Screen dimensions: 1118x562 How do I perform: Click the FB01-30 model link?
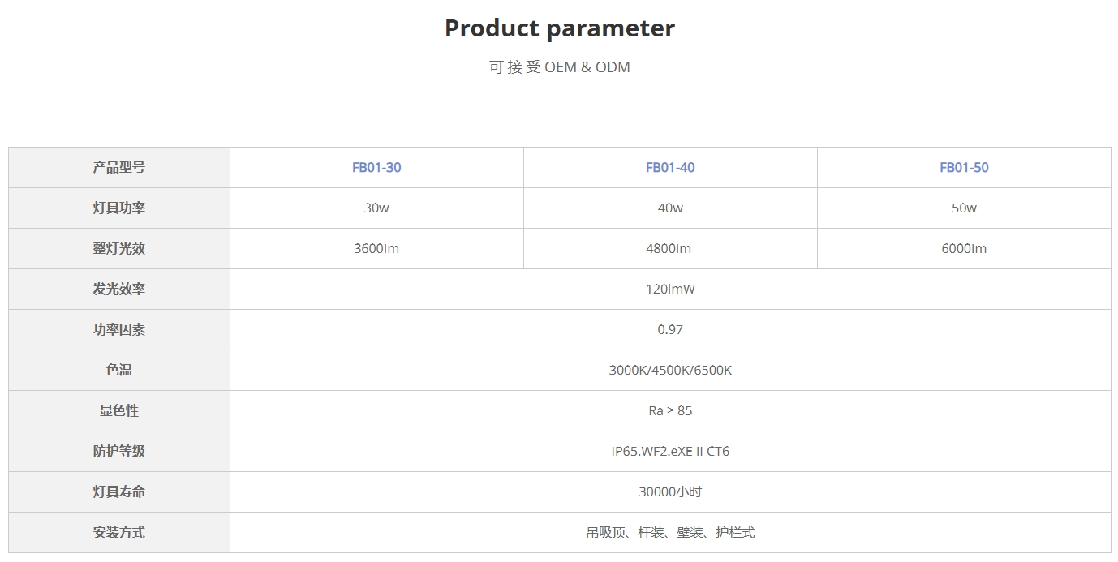pyautogui.click(x=376, y=168)
